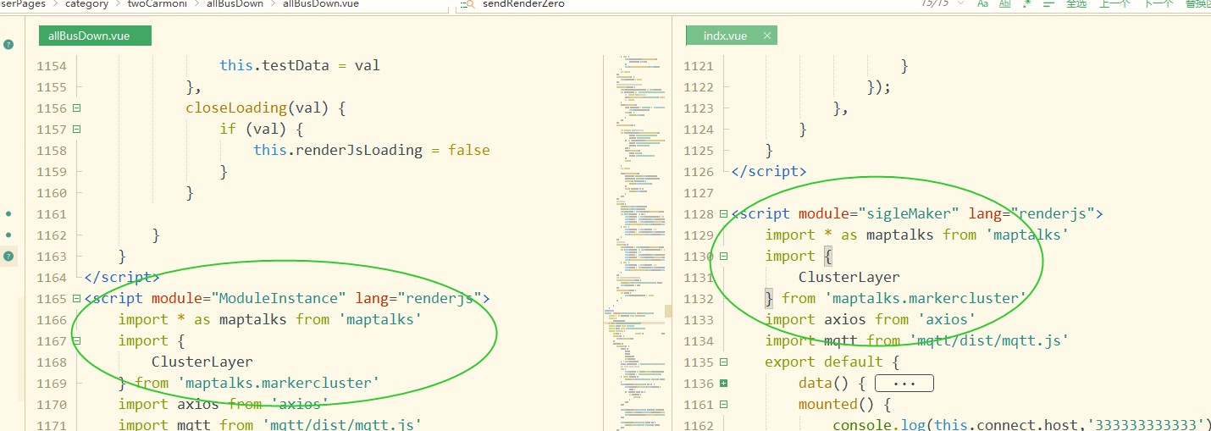Click gutter dot marker beside line 1162
Image resolution: width=1211 pixels, height=431 pixels.
click(x=8, y=235)
